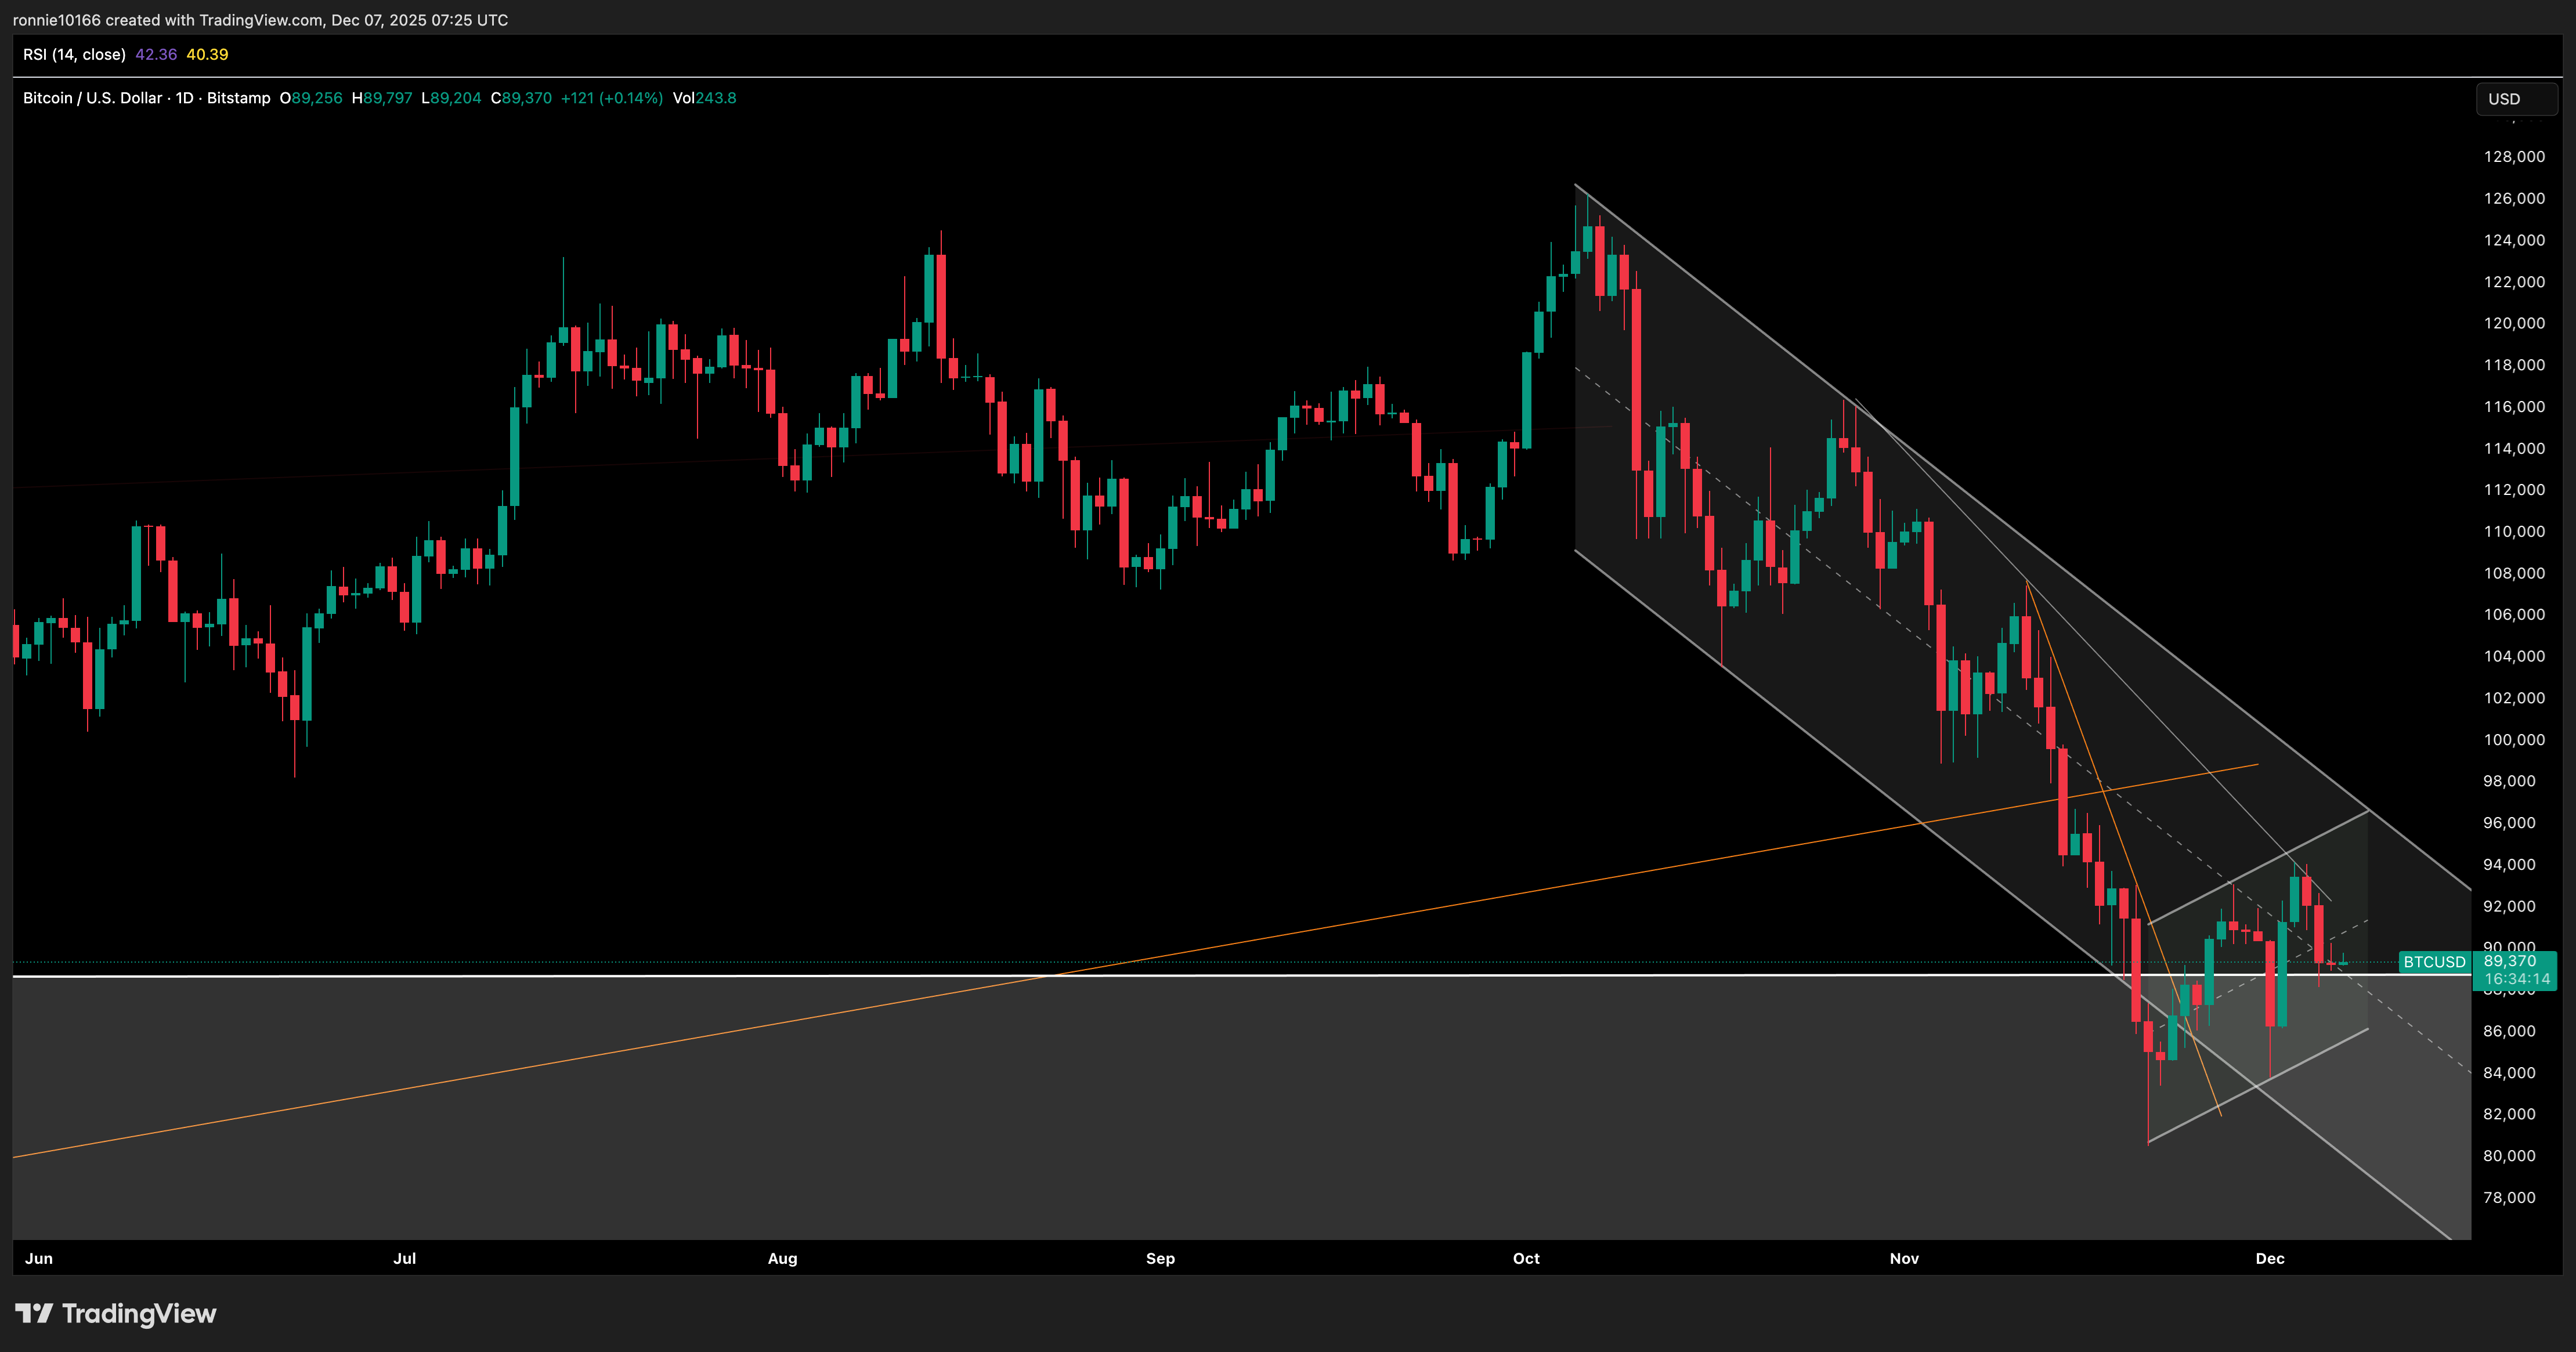2576x1352 pixels.
Task: Click the change readout +121 (+0.14%)
Action: pos(611,98)
